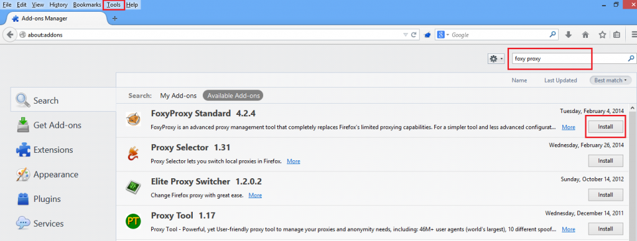Select the Proxy Tool 1.17 title

pyautogui.click(x=184, y=216)
